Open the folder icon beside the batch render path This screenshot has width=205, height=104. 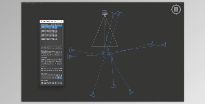pos(61,75)
